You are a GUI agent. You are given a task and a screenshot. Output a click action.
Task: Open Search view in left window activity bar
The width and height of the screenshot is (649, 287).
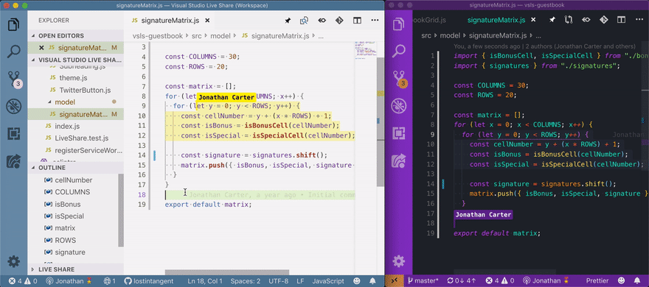click(x=14, y=51)
